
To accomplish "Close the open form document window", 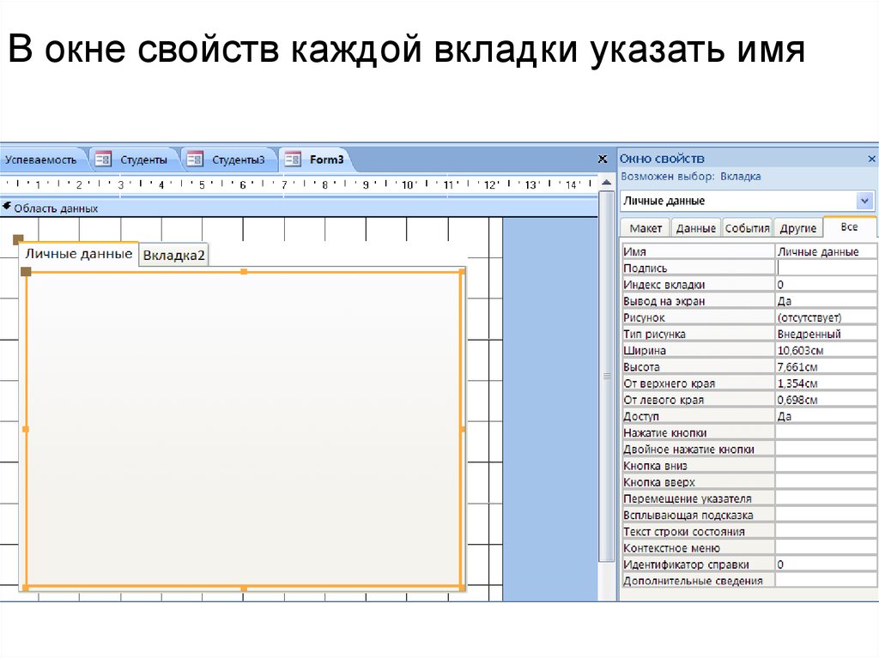I will pos(603,160).
